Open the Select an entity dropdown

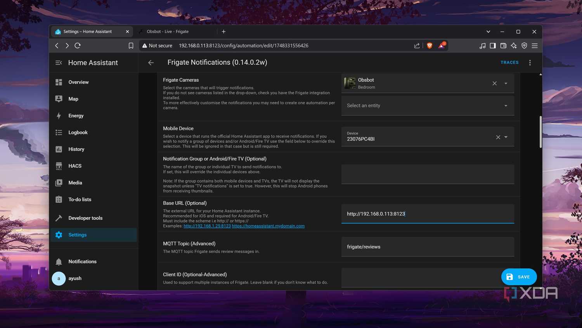[428, 106]
